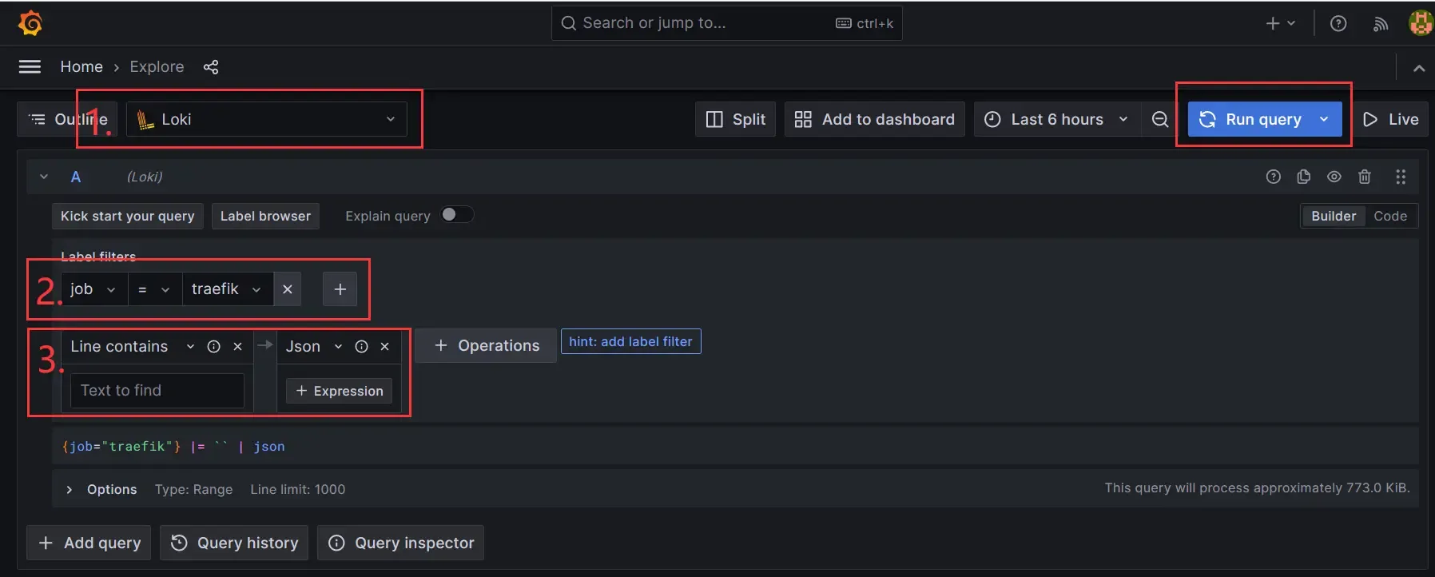
Task: Click the query text {job="traefik"}
Action: (121, 447)
